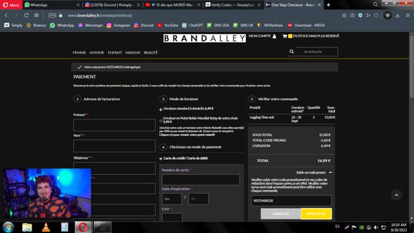The image size is (414, 233).
Task: Open the ENFANT menu category
Action: 115,52
